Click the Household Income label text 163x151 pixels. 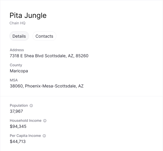coord(26,121)
